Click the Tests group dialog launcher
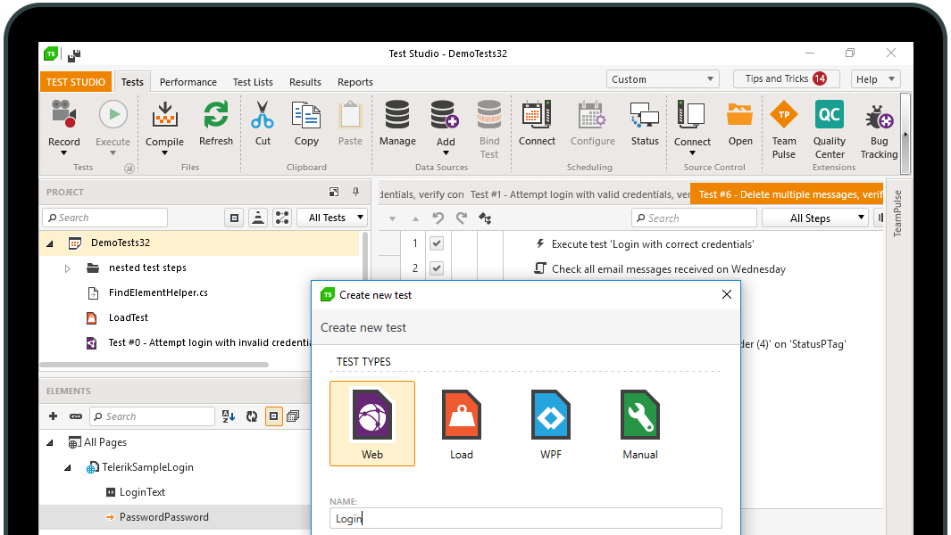 tap(129, 168)
